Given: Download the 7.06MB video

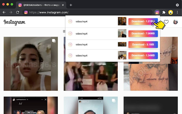Looking at the screenshot, I should [143, 34].
